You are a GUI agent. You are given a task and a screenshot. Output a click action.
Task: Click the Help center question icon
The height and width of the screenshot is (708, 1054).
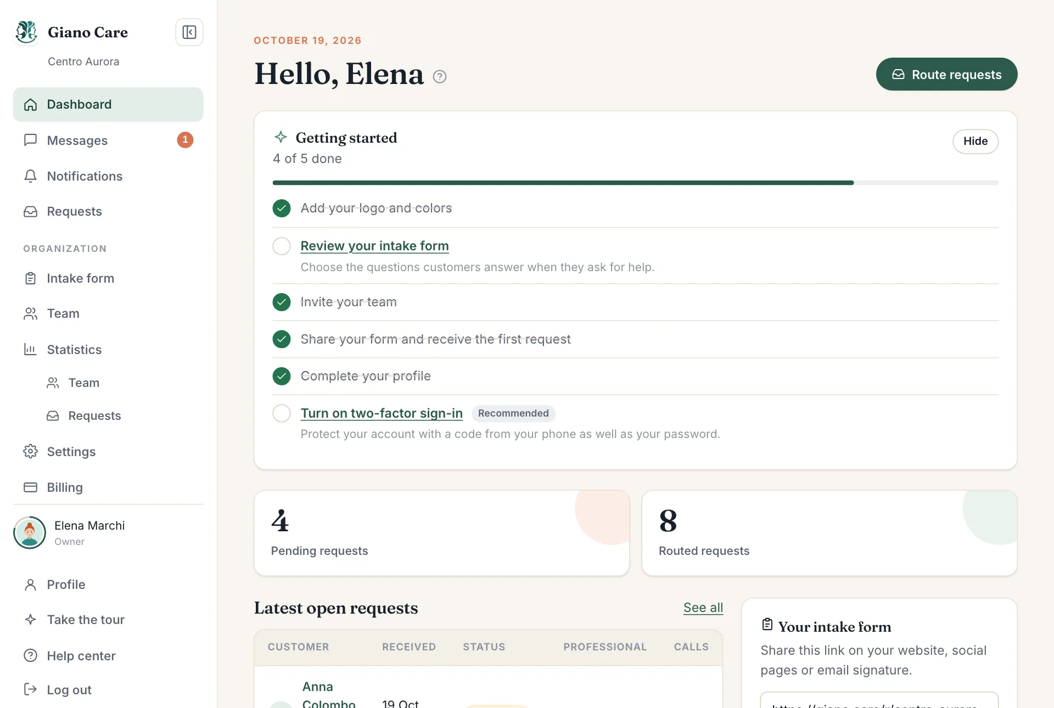point(31,656)
